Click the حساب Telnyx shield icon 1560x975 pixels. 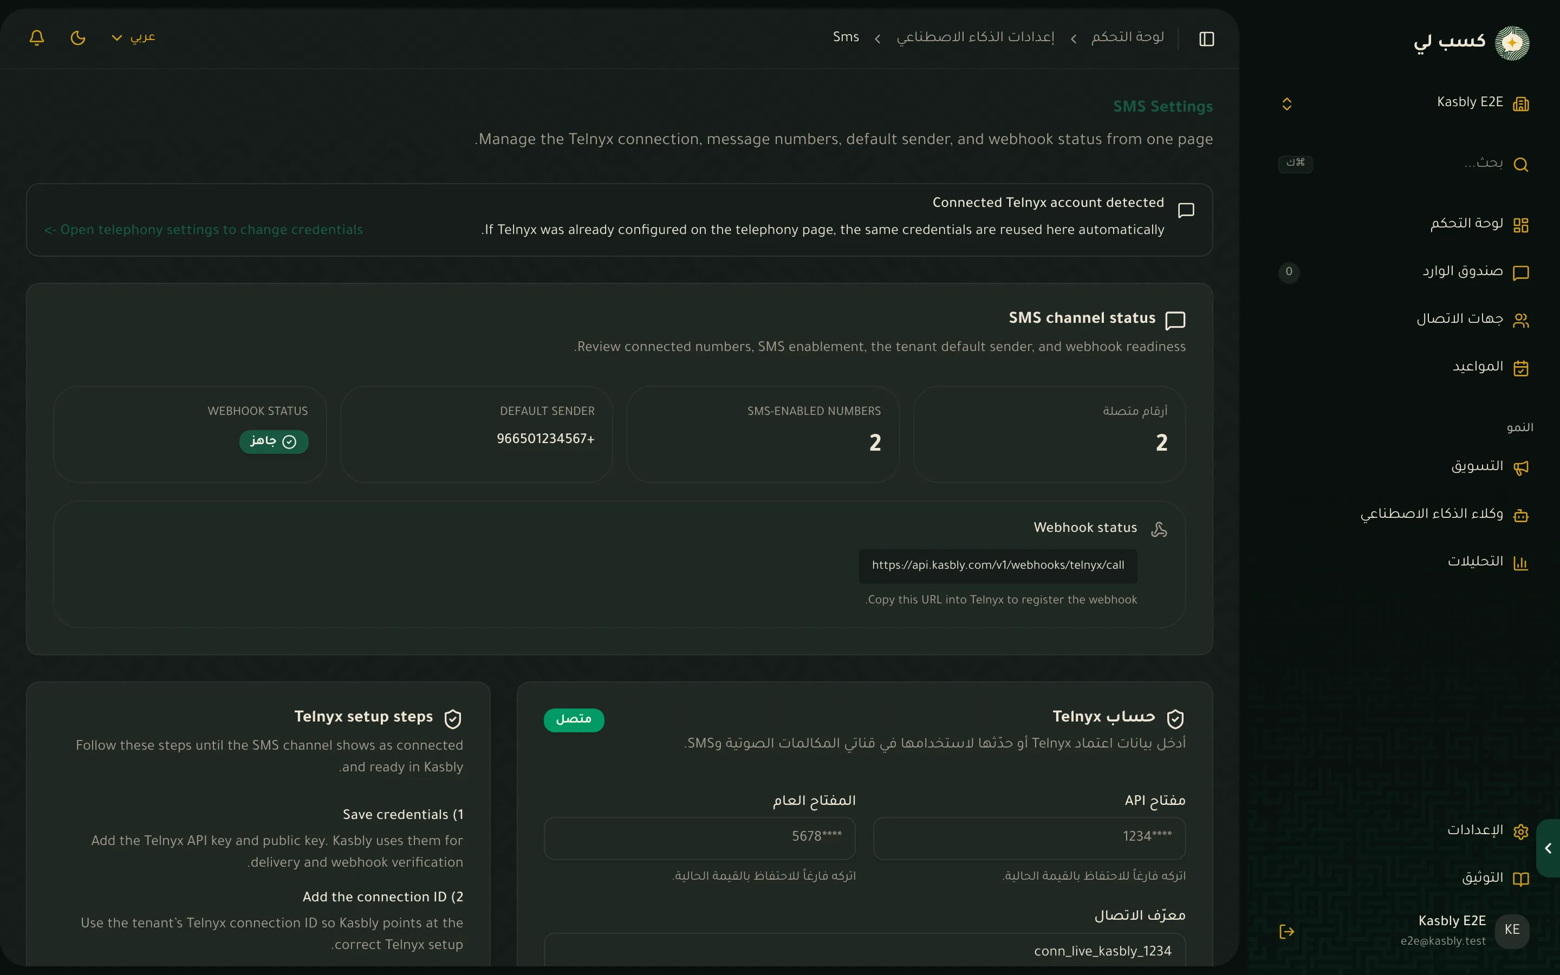[1175, 718]
